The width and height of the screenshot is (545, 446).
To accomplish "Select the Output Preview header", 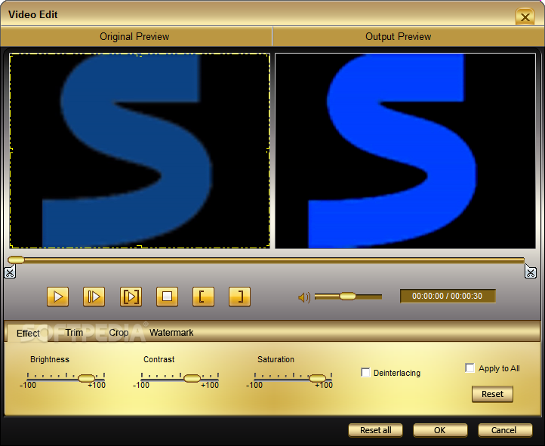I will pyautogui.click(x=398, y=36).
